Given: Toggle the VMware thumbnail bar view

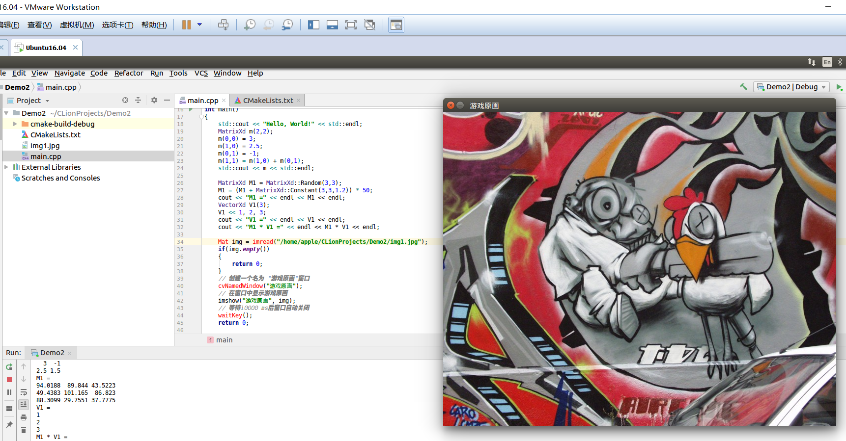Looking at the screenshot, I should (332, 25).
